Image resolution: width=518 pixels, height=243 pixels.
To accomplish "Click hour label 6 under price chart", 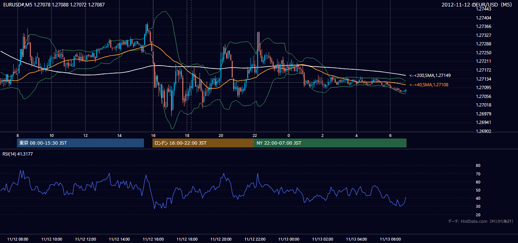I will coord(390,135).
